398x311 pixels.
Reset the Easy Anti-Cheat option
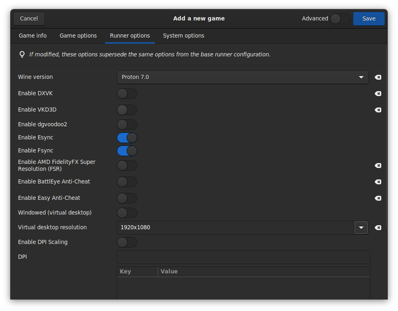378,198
